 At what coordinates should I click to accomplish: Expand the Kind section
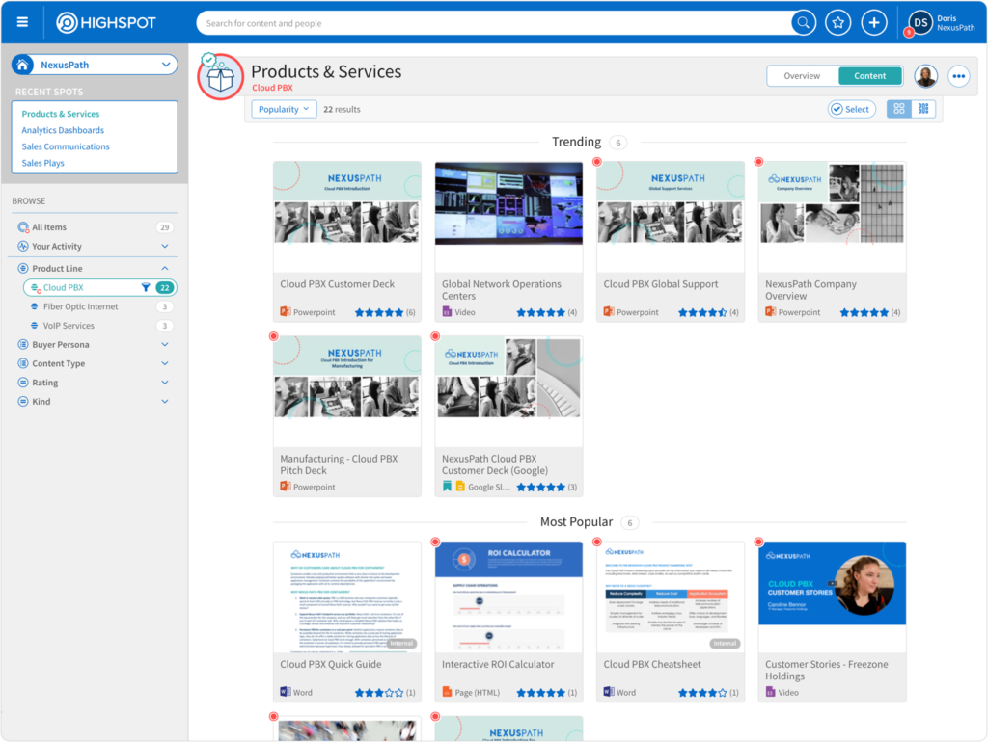165,401
